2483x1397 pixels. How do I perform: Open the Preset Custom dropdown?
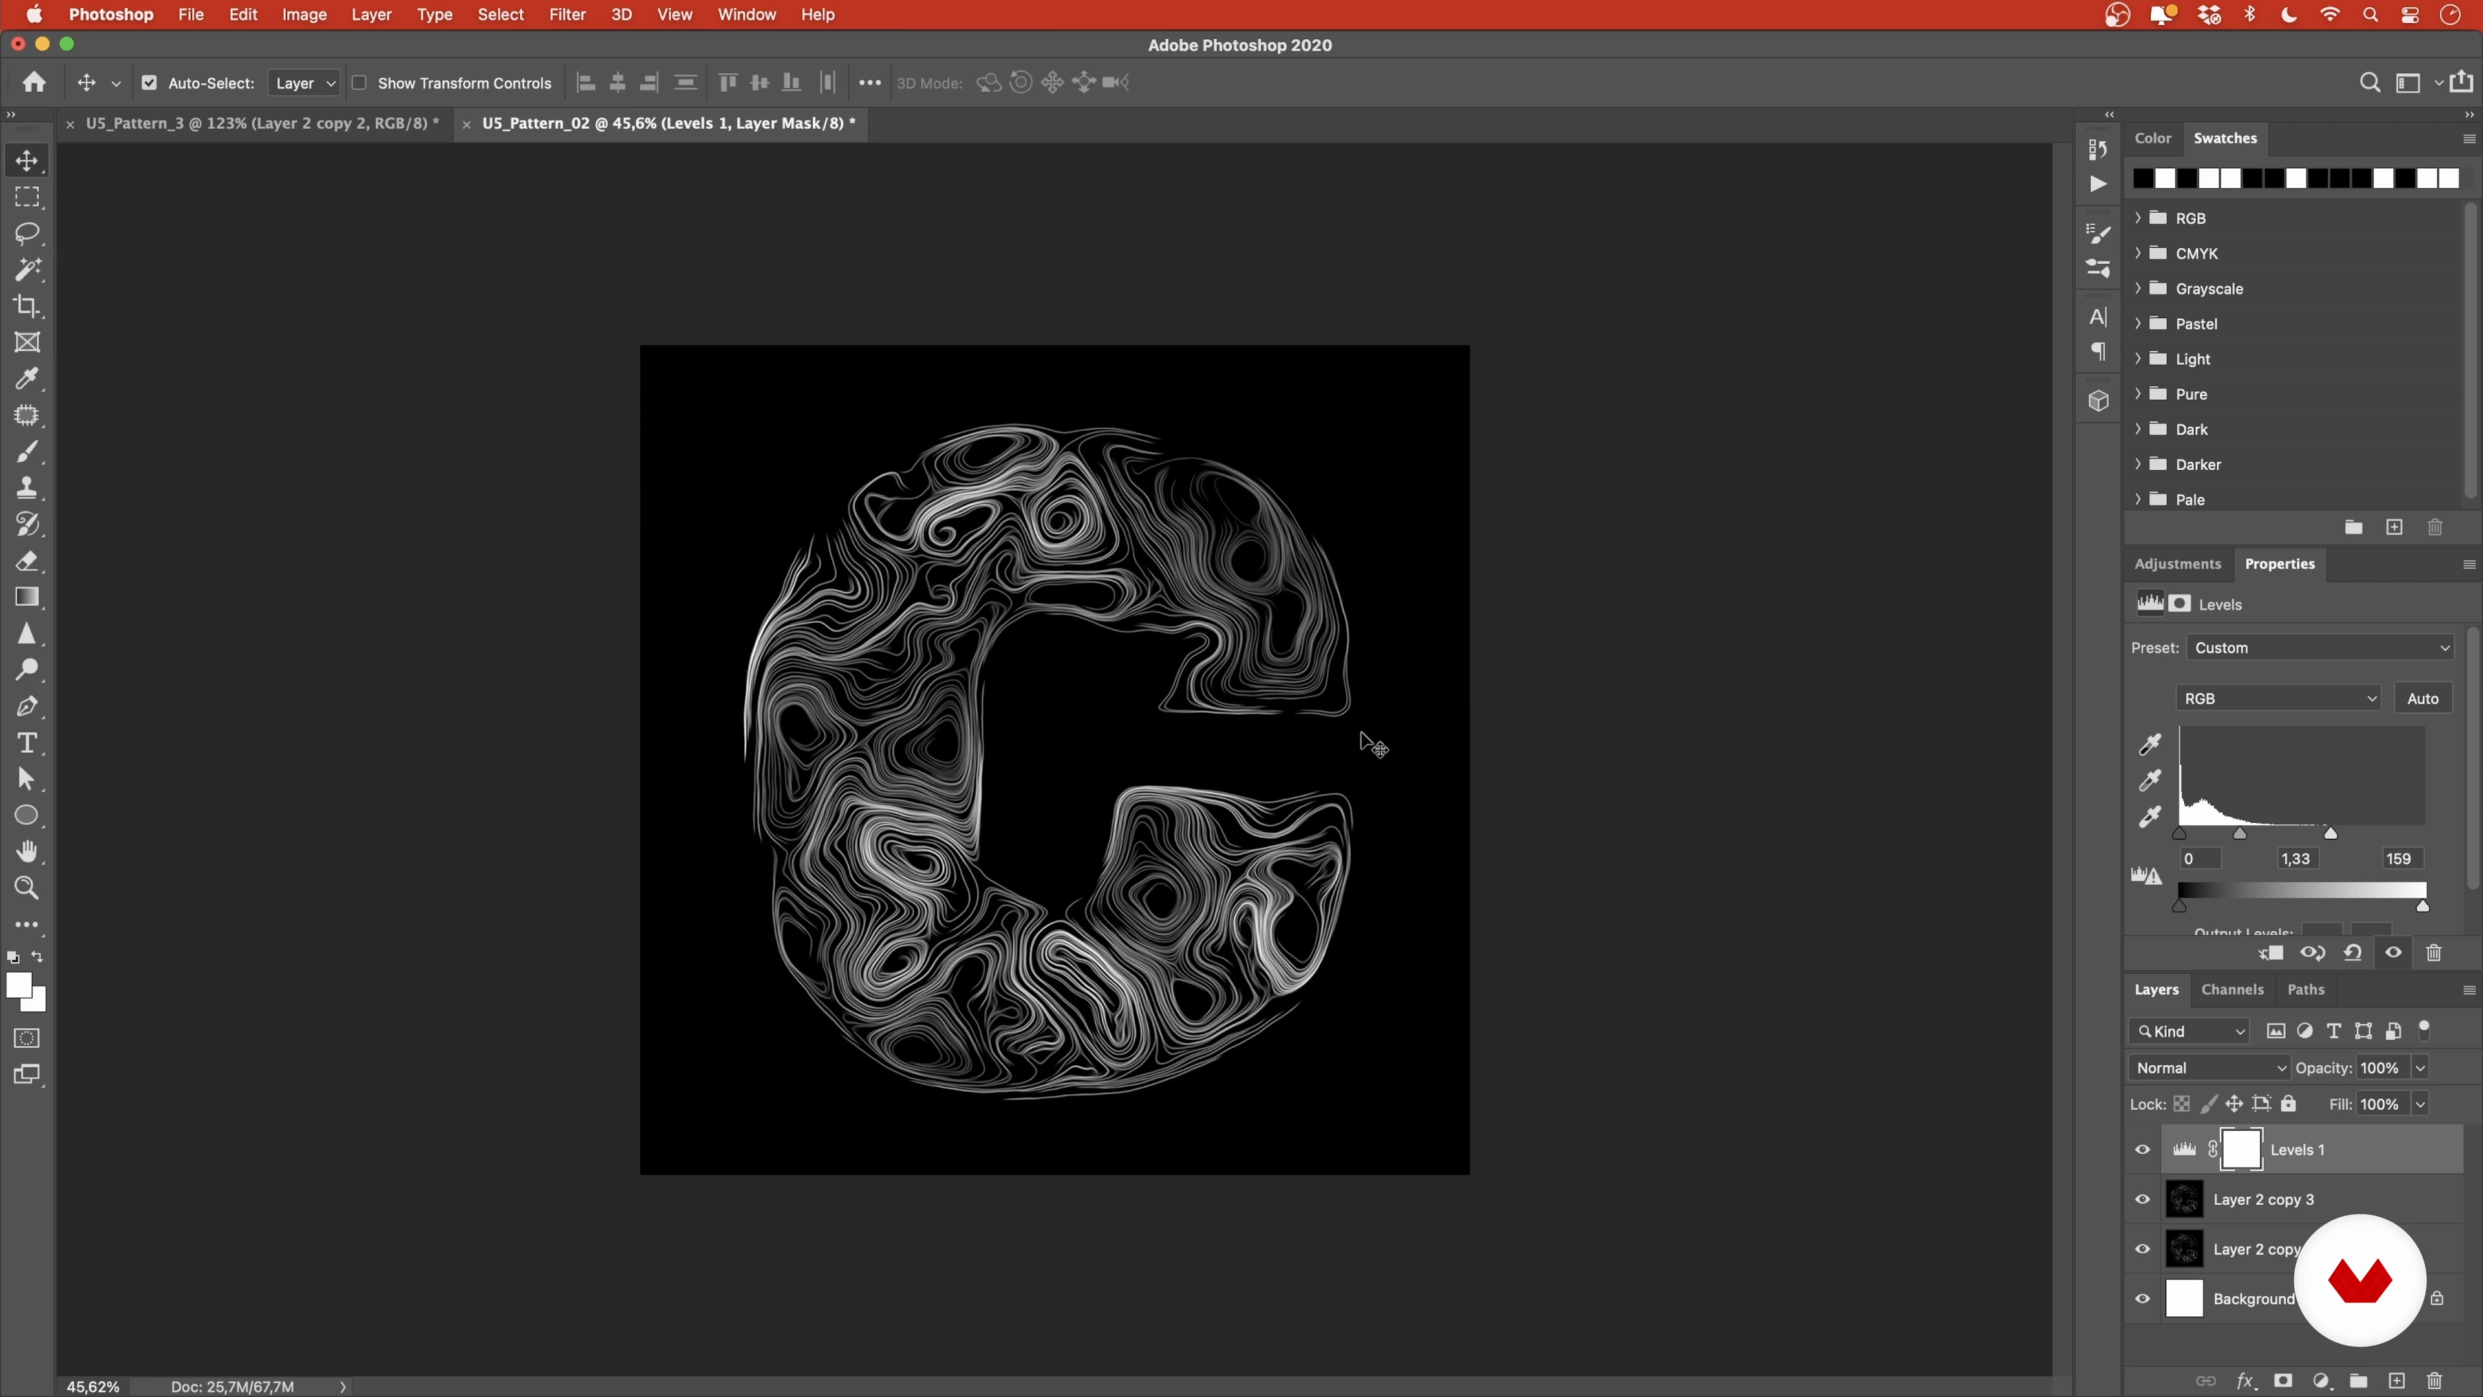2319,648
